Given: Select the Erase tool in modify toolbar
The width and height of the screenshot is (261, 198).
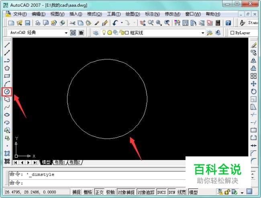Looking at the screenshot, I should [254, 45].
